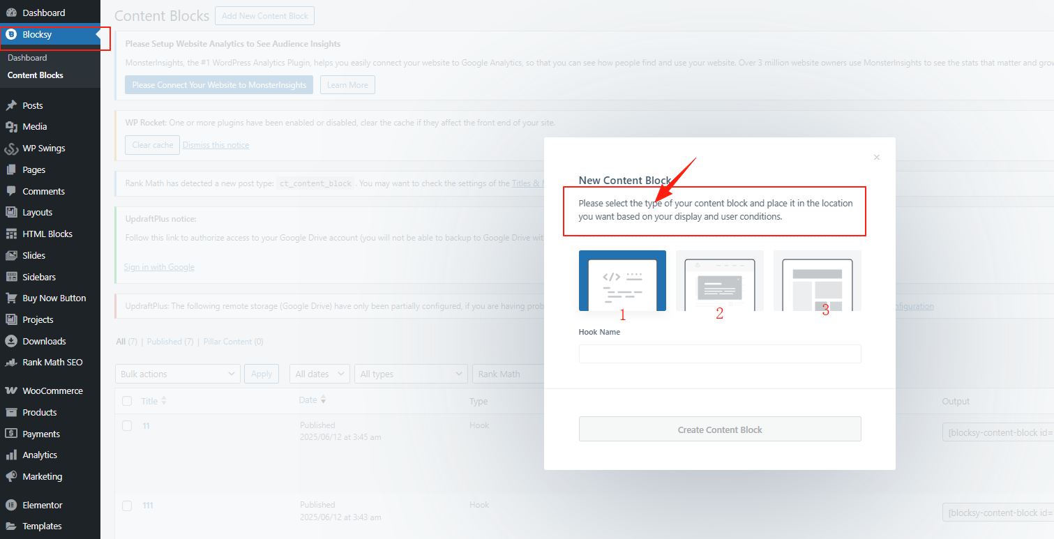Select the code hook block type thumbnail
The height and width of the screenshot is (539, 1054).
[622, 280]
